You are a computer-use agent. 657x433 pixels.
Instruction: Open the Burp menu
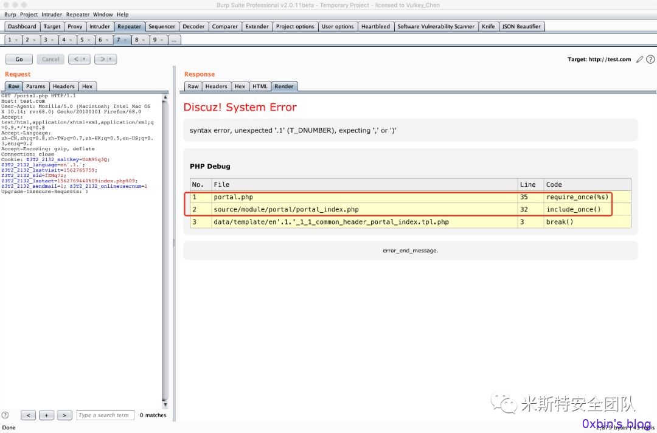pos(10,14)
